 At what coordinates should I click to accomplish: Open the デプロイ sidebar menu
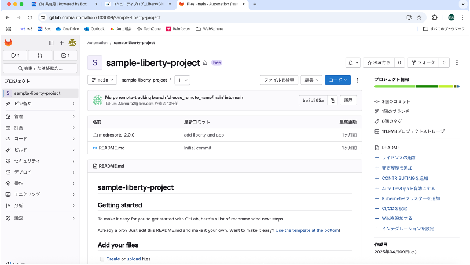click(x=41, y=172)
